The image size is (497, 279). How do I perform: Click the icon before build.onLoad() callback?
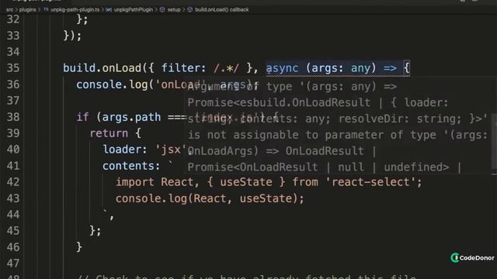click(189, 9)
